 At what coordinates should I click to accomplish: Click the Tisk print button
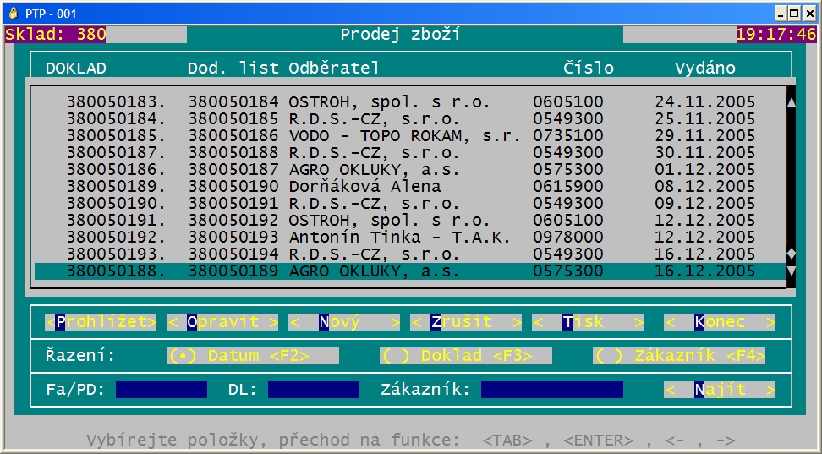pyautogui.click(x=588, y=322)
